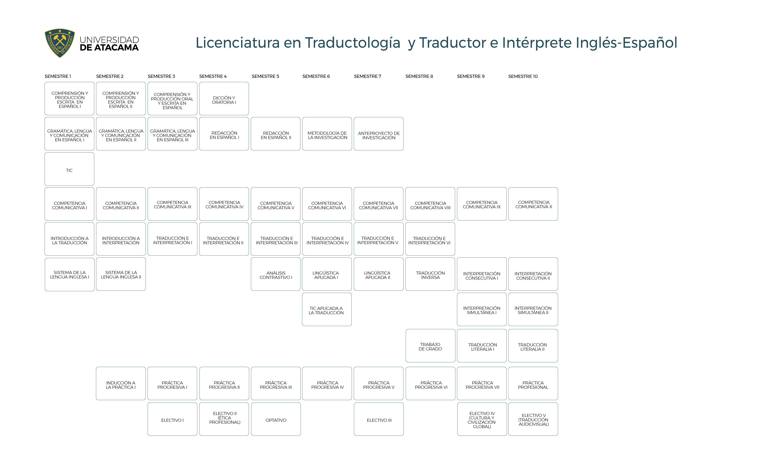Select Anteproyecto de Investigación box
This screenshot has height=449, width=777.
coord(378,134)
